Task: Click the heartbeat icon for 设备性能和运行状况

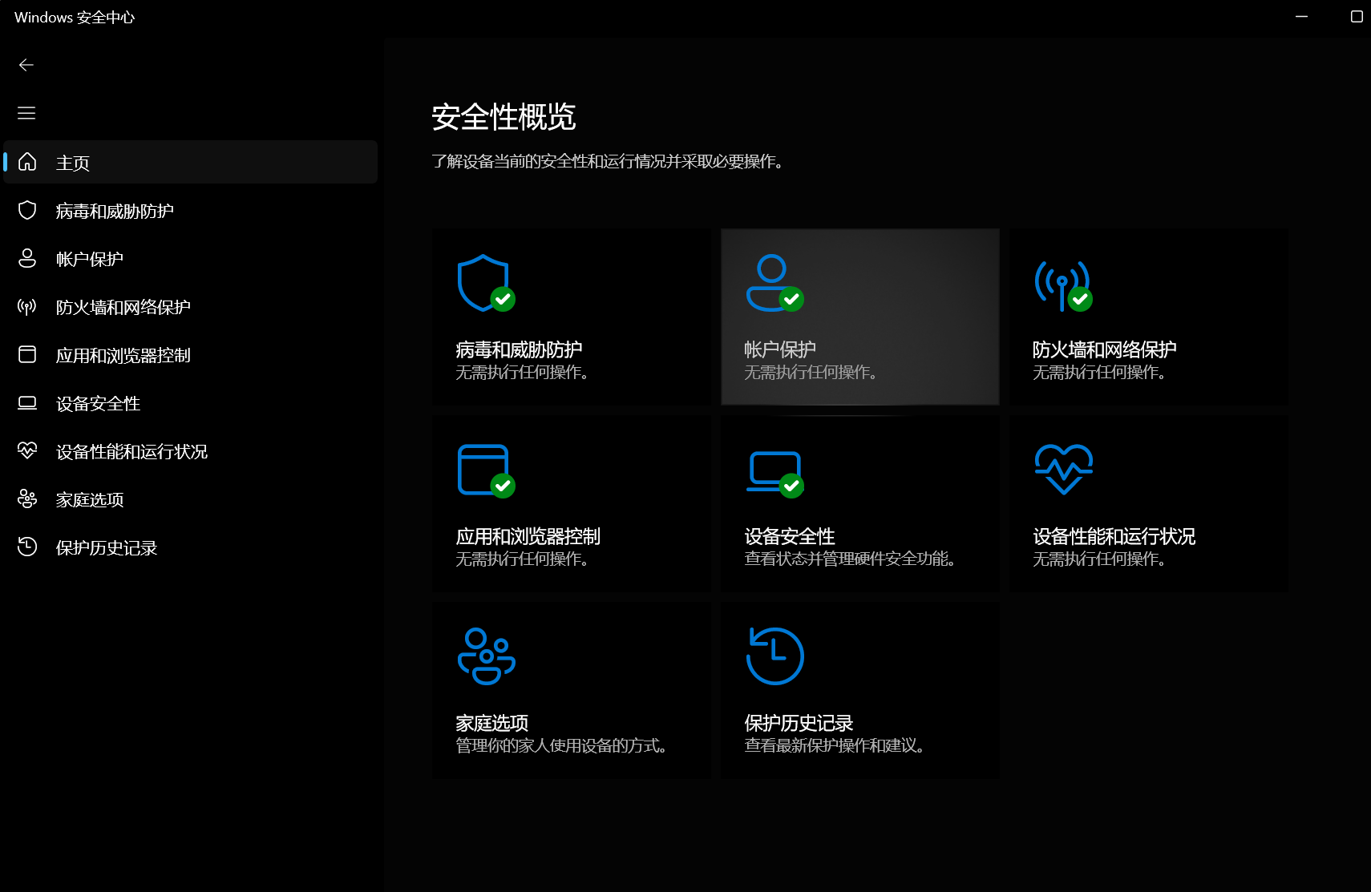Action: coord(27,450)
